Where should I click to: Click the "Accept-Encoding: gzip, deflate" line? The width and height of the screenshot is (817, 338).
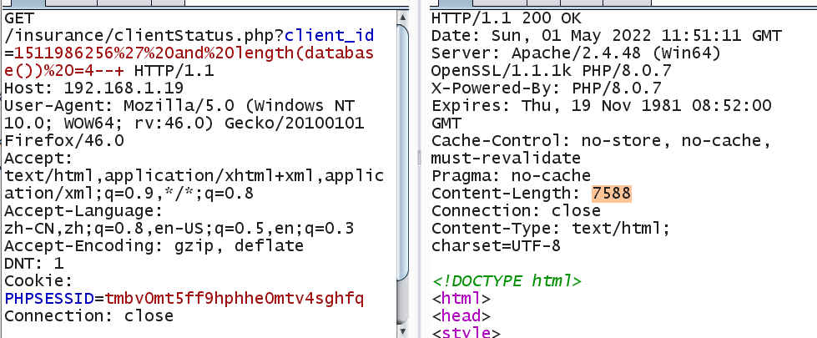(154, 246)
